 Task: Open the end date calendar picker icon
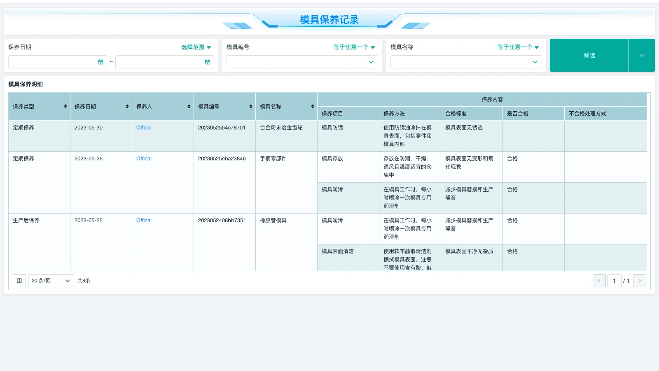pyautogui.click(x=208, y=61)
